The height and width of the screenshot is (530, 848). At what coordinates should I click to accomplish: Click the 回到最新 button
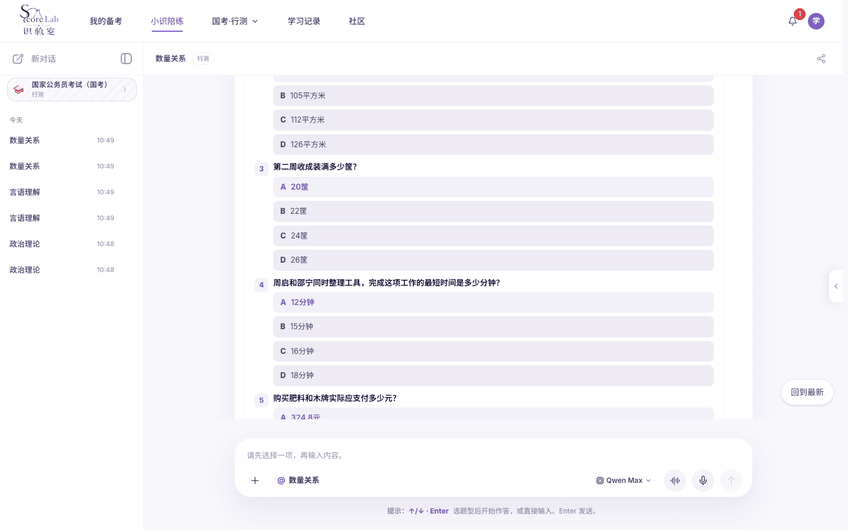coord(807,392)
